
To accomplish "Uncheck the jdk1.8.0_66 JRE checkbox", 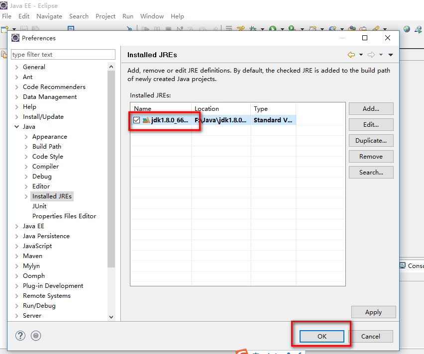I will click(136, 120).
